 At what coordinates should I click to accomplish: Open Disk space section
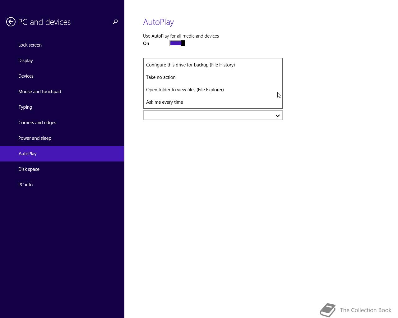[x=62, y=169]
